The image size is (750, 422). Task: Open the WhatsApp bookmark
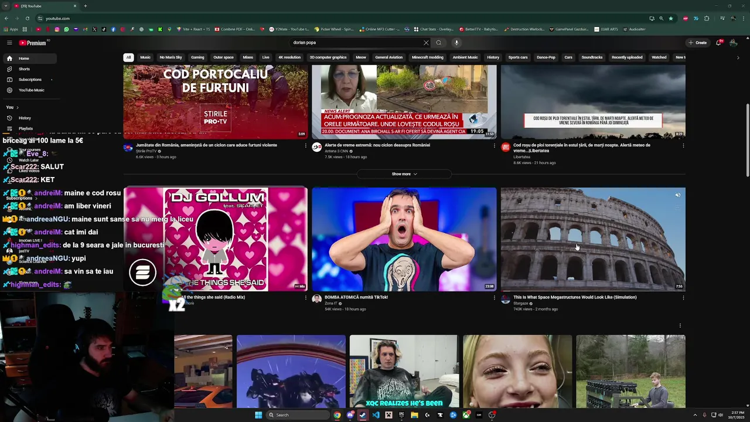click(66, 29)
